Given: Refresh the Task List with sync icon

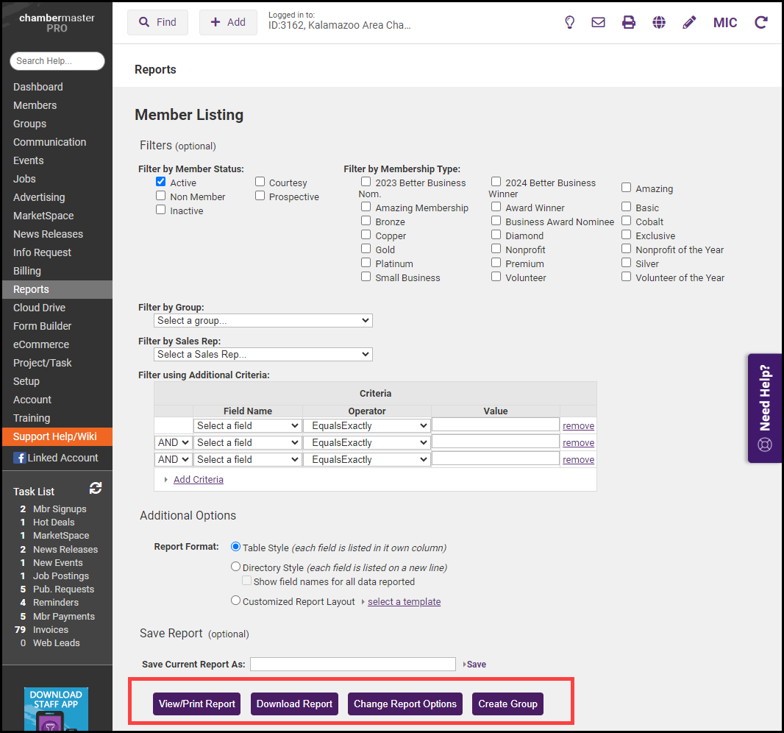Looking at the screenshot, I should coord(96,488).
